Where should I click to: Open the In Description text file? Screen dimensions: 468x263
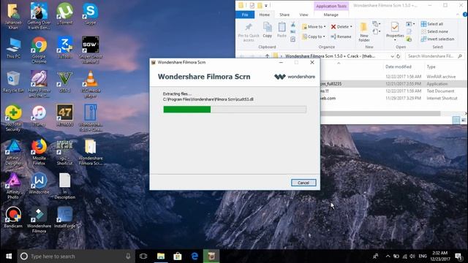pos(65,186)
